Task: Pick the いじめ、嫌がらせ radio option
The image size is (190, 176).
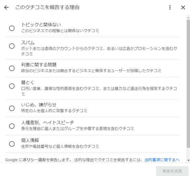Action: pyautogui.click(x=12, y=108)
